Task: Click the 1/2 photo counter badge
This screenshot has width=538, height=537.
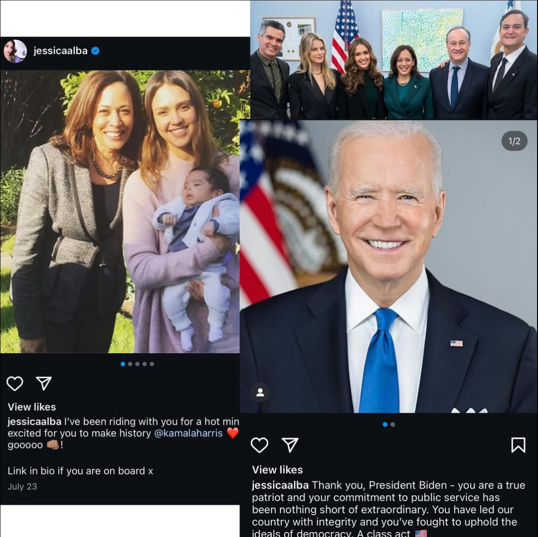Action: [515, 141]
